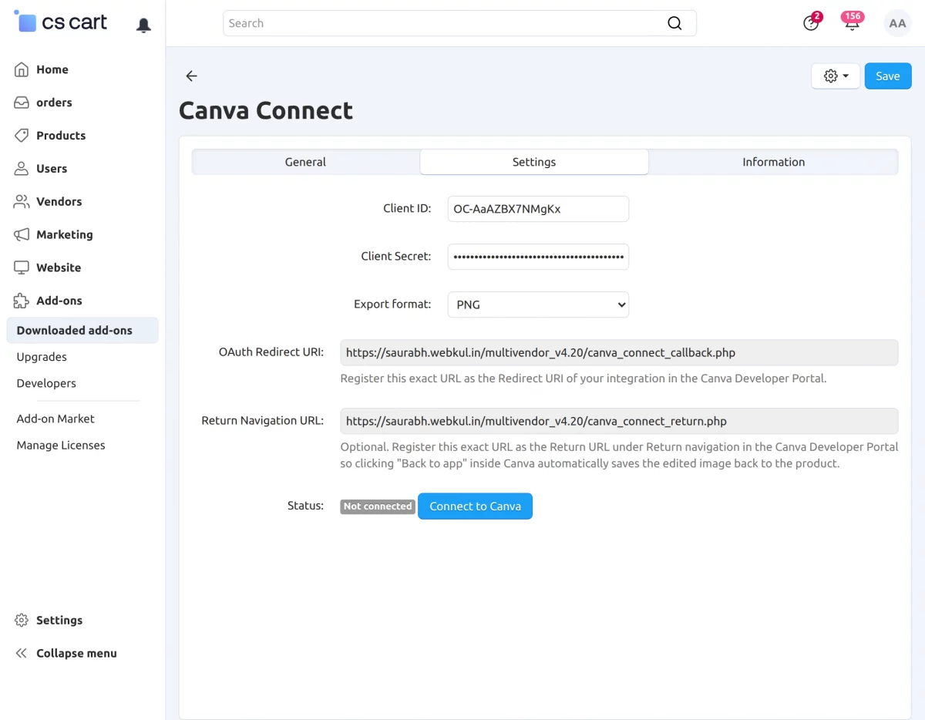Click the Save button

pyautogui.click(x=888, y=76)
